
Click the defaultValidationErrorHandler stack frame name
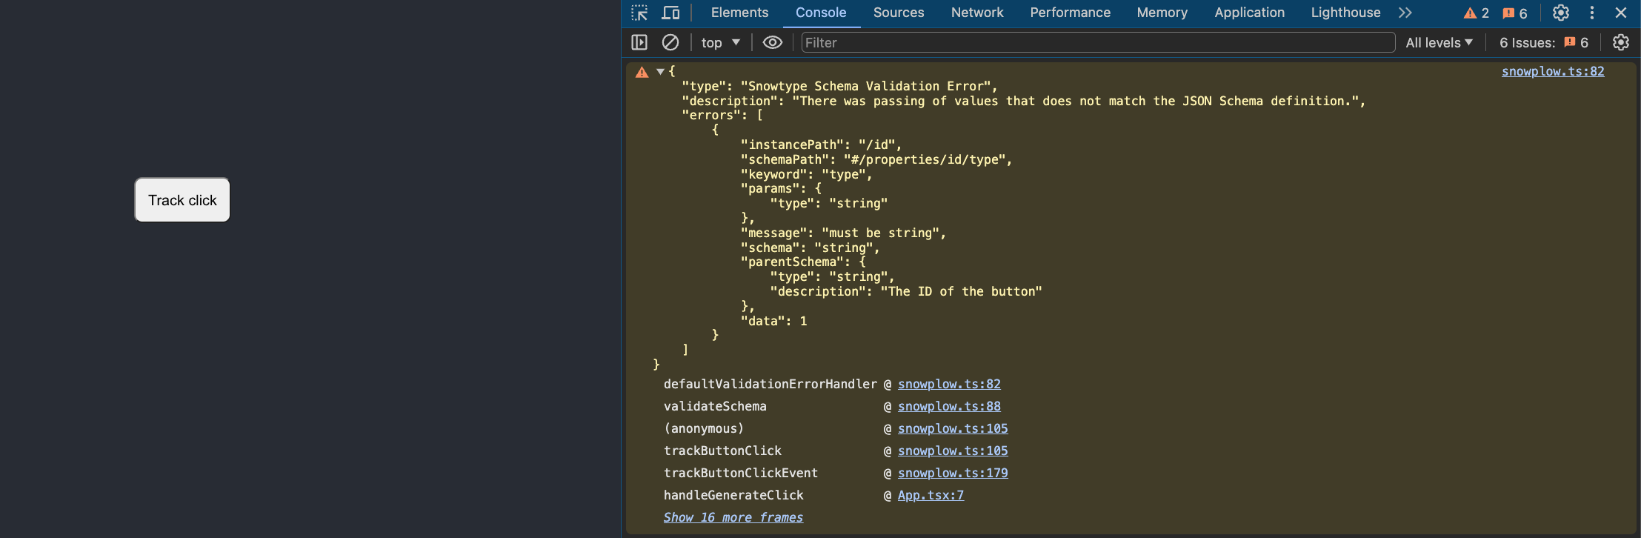pos(770,384)
